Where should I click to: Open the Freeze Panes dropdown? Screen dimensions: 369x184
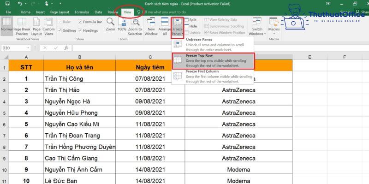click(x=178, y=27)
